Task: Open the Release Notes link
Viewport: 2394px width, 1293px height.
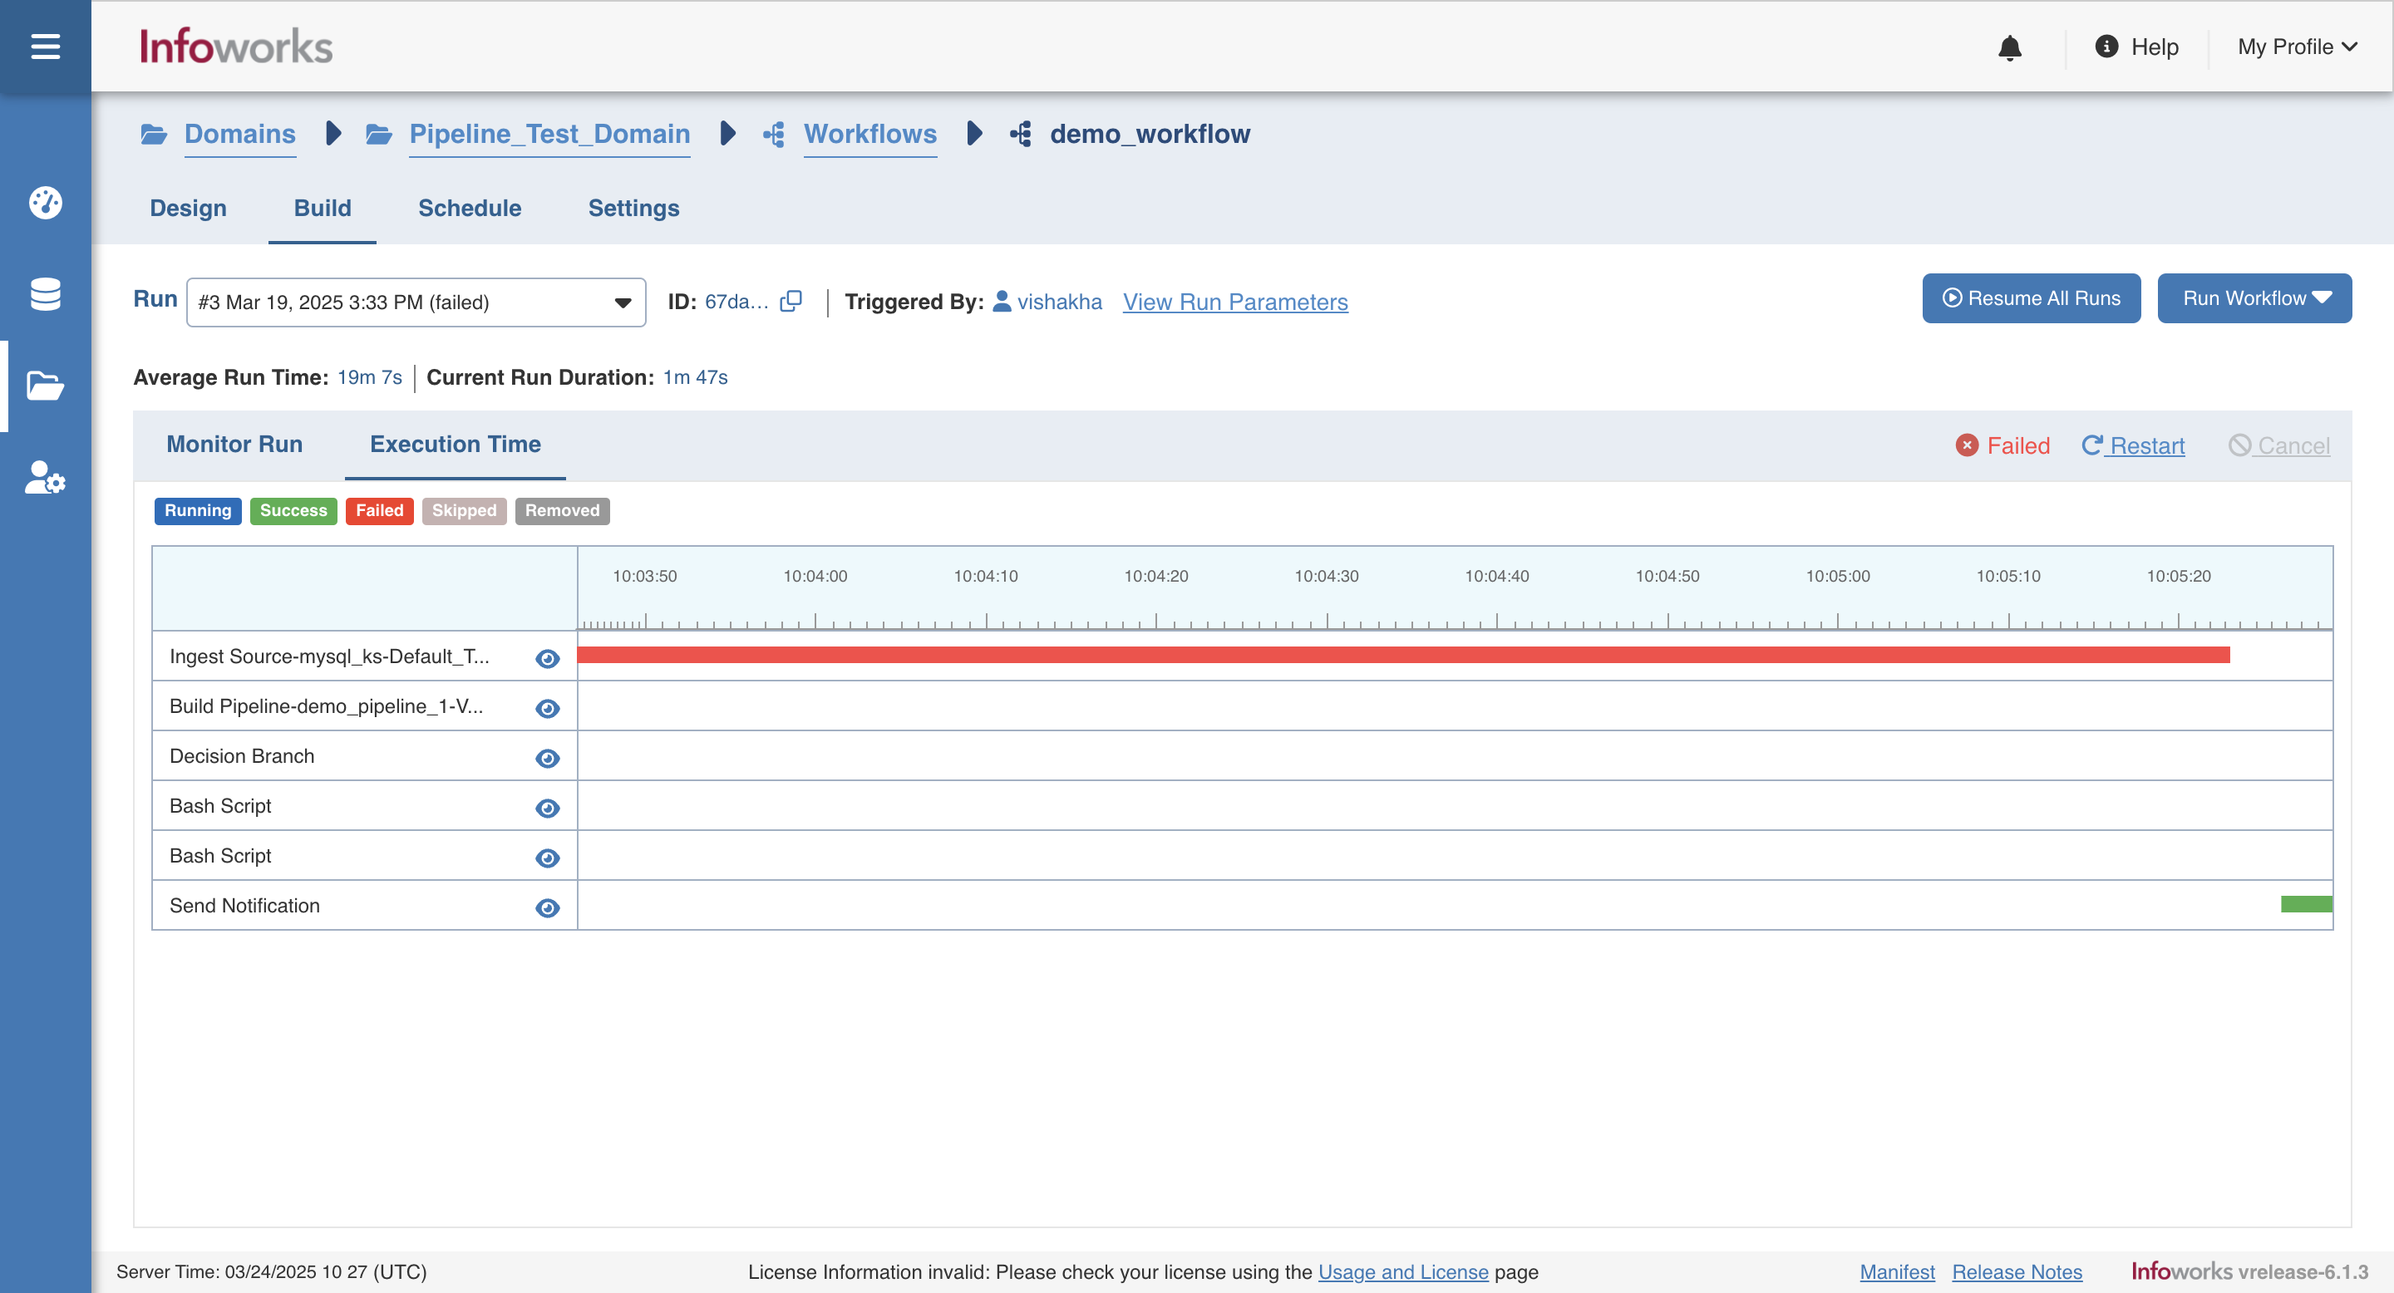Action: tap(2017, 1271)
